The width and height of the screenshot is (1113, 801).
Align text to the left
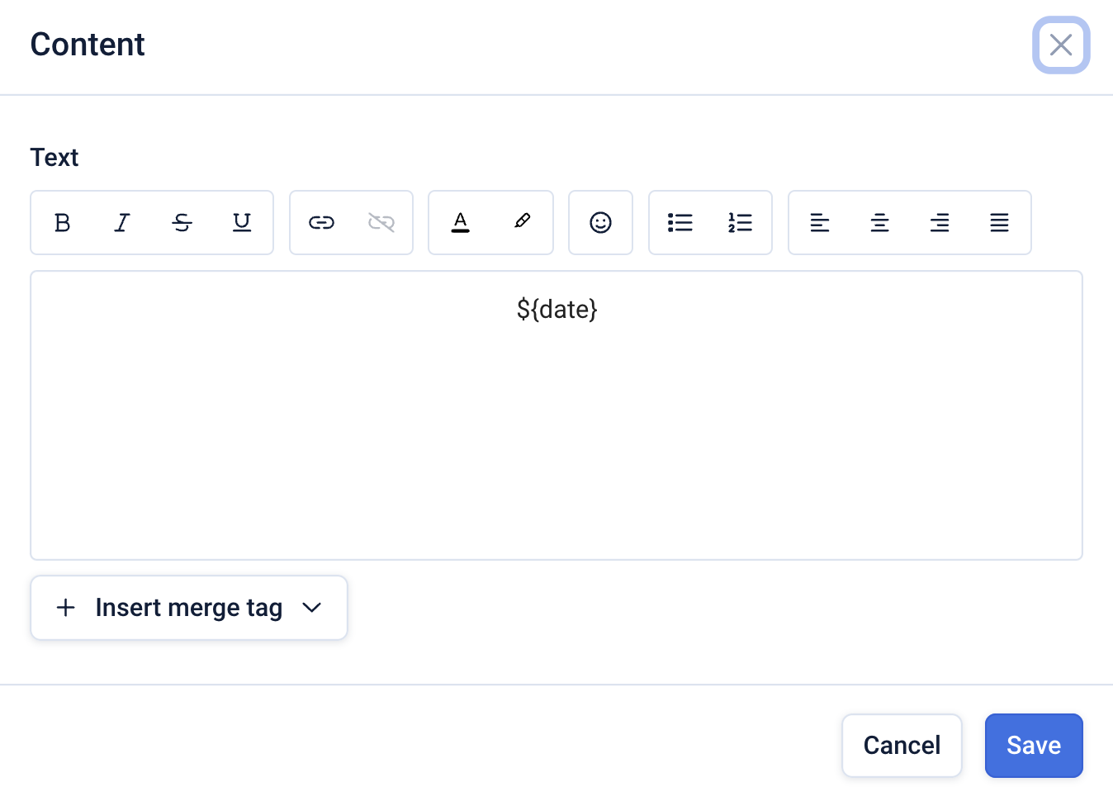tap(820, 223)
